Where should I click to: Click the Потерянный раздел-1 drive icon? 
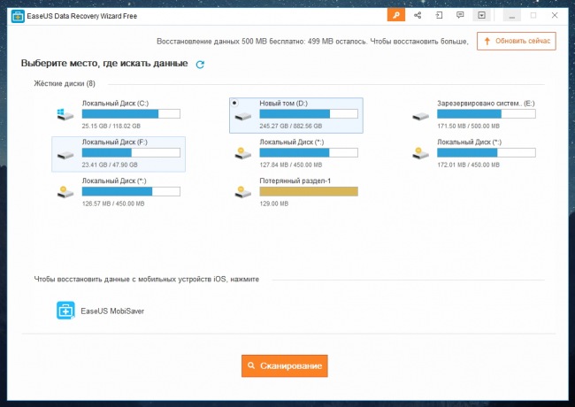[243, 192]
